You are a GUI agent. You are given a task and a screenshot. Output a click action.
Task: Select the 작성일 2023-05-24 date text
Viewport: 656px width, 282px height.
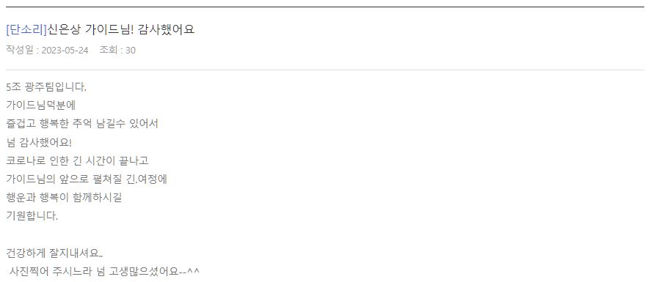tap(47, 50)
